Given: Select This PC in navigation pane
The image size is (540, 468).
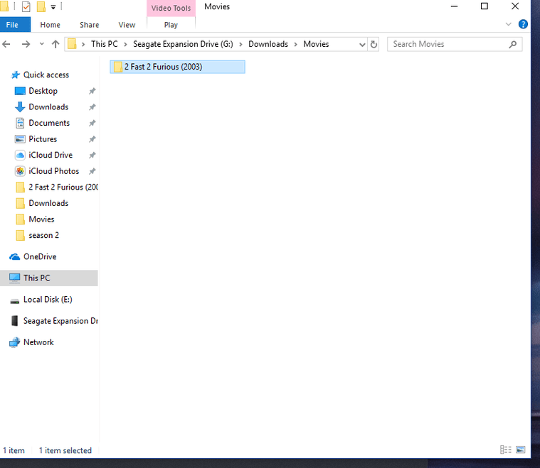Looking at the screenshot, I should click(49, 278).
